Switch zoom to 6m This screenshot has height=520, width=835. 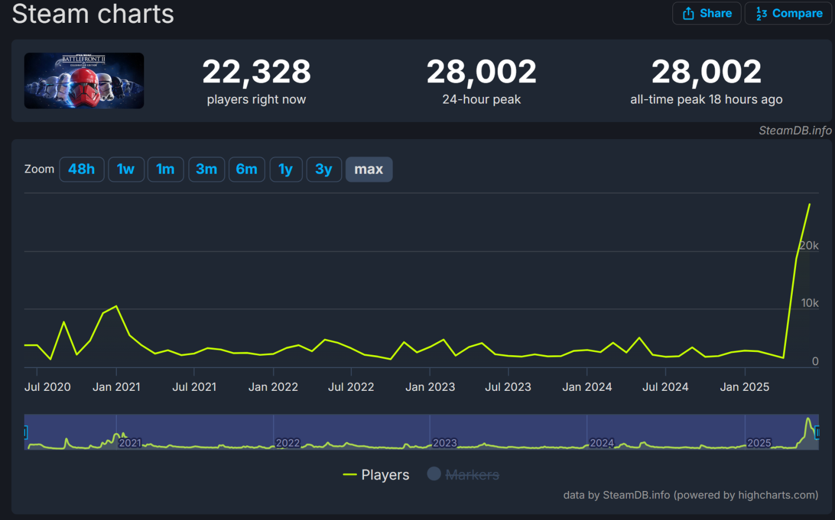click(x=247, y=169)
